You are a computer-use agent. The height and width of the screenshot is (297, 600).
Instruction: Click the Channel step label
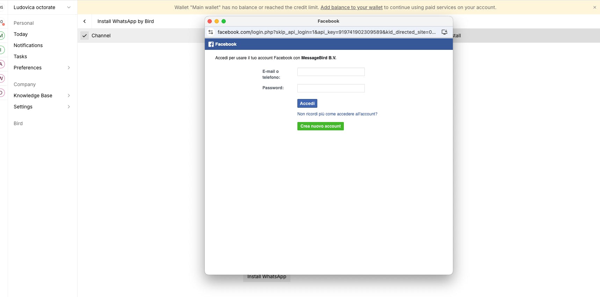coord(101,36)
